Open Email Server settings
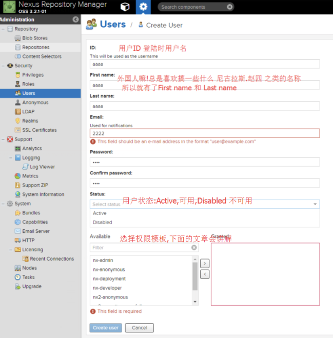 point(36,231)
